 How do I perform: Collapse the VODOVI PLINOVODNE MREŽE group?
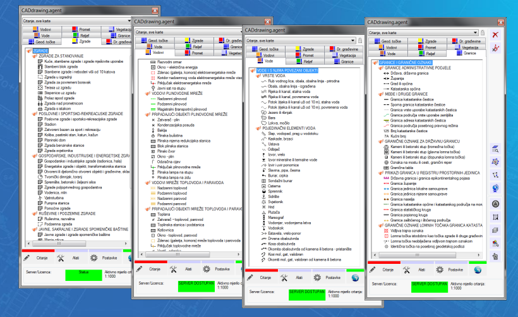[x=148, y=93]
